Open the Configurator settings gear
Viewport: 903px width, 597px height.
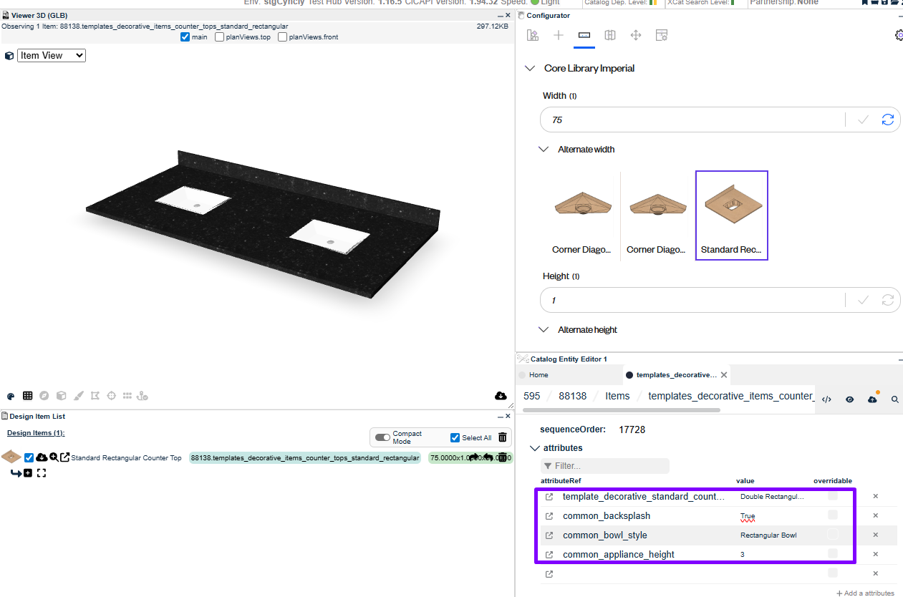point(899,35)
